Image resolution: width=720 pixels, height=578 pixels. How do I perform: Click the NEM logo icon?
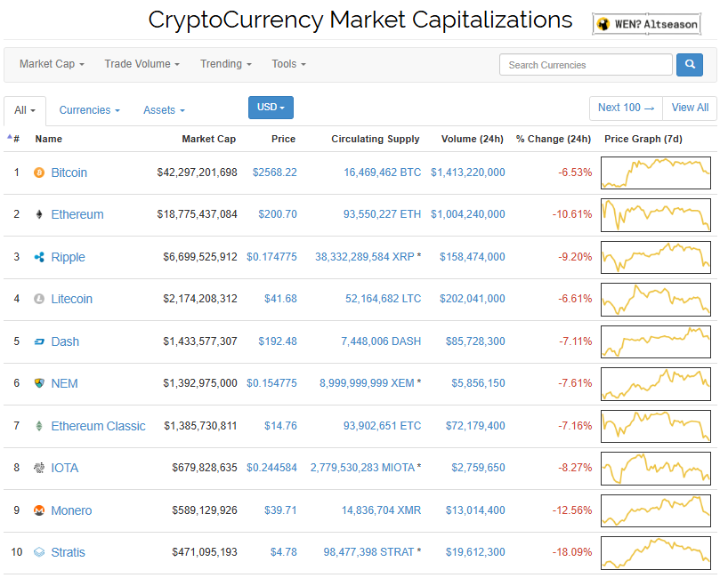39,383
